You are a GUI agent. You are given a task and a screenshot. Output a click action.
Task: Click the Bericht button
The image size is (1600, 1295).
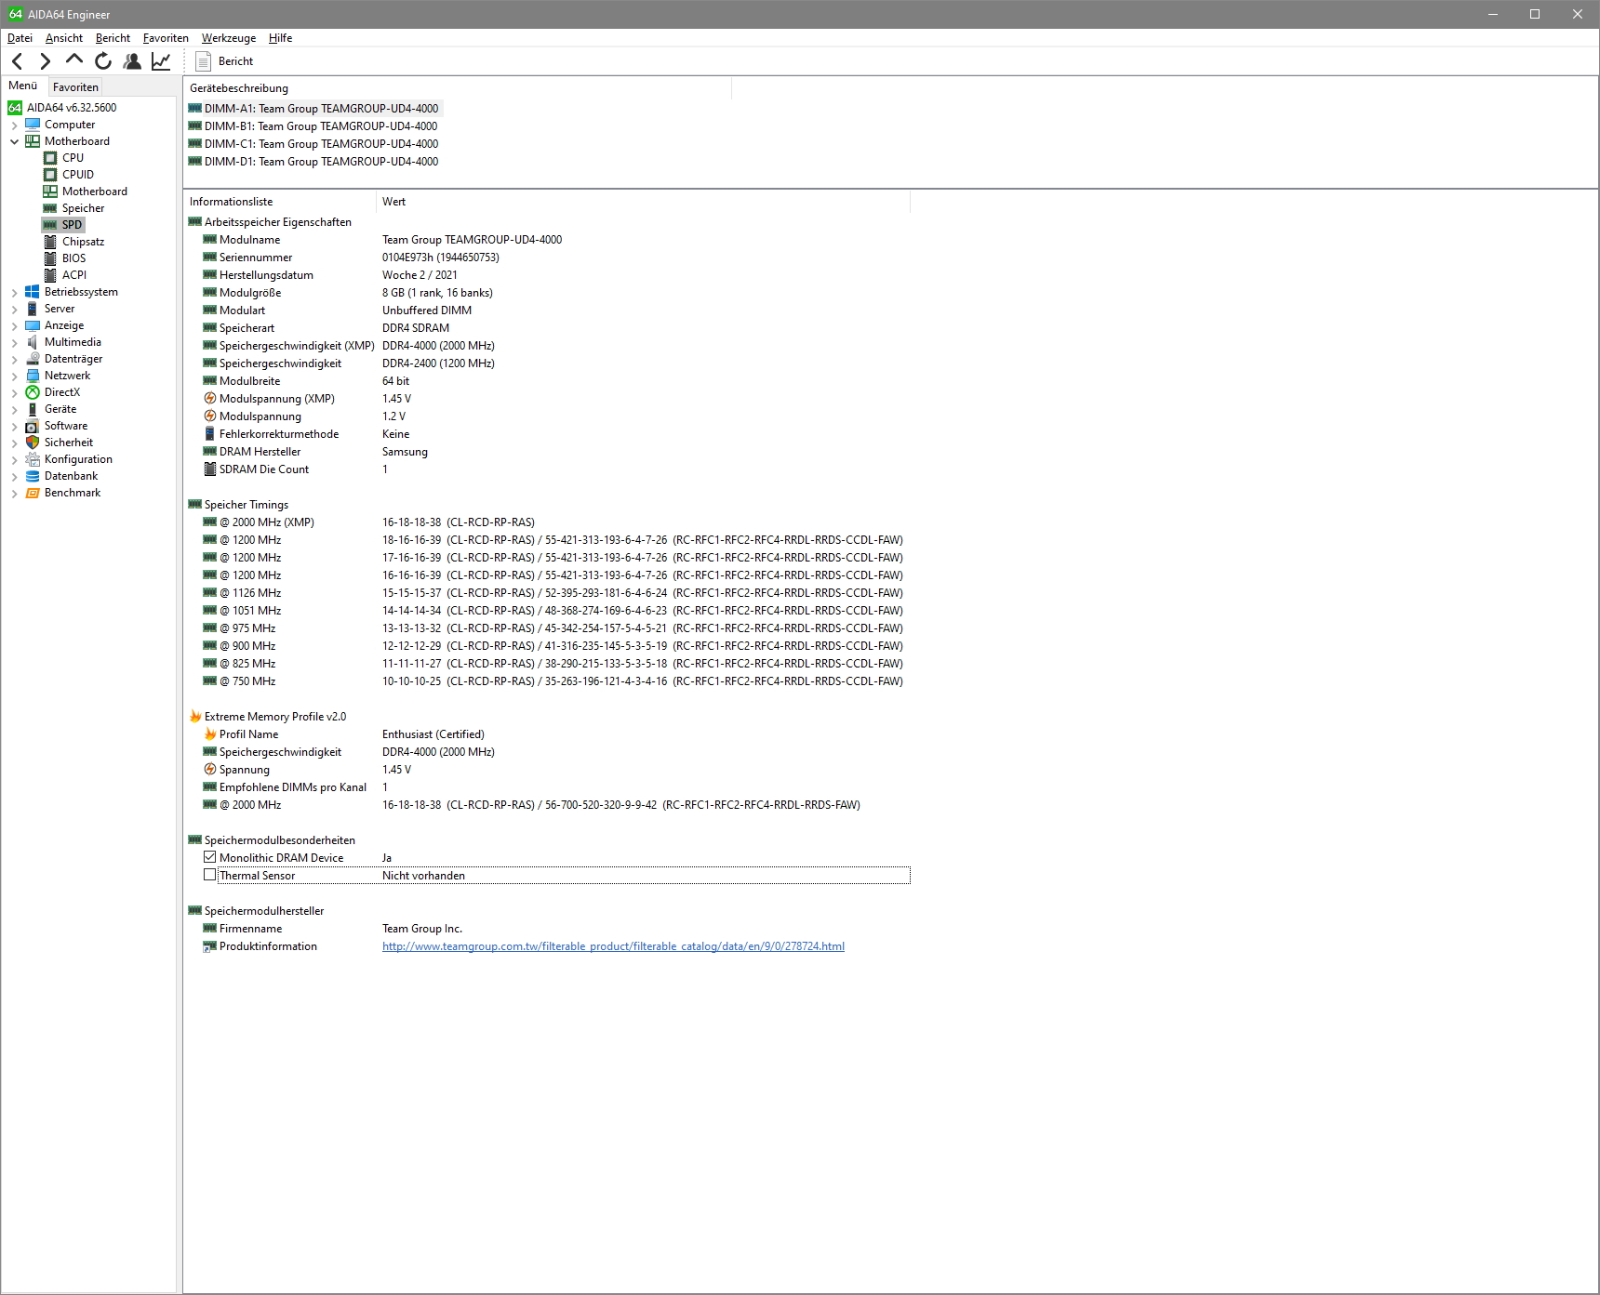tap(226, 60)
